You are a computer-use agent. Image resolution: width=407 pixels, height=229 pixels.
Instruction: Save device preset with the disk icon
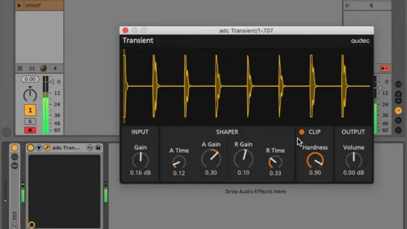[98, 148]
